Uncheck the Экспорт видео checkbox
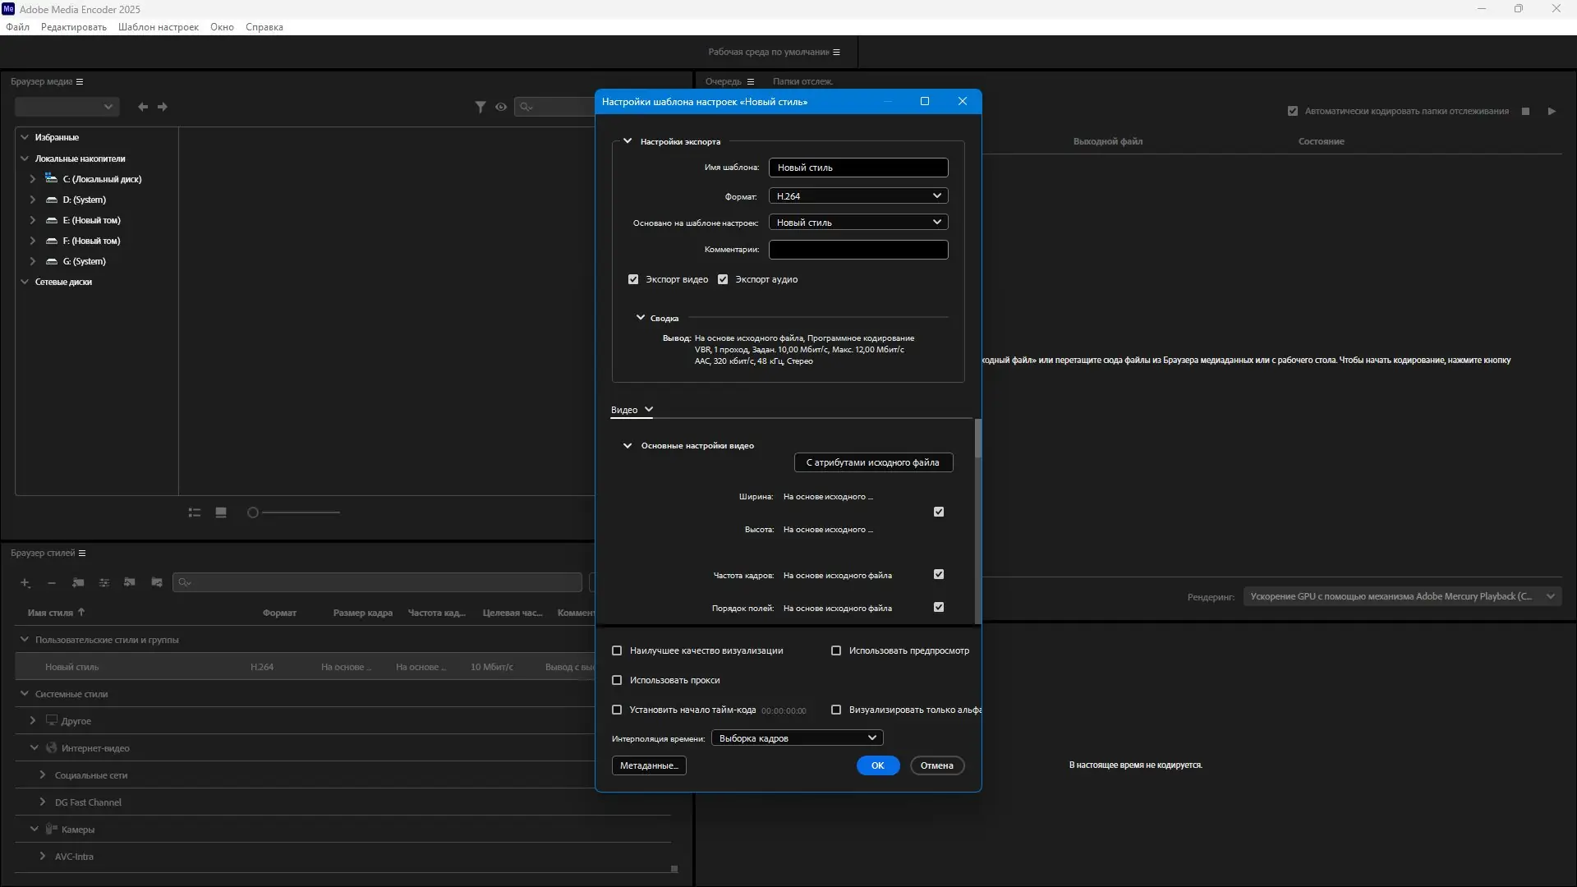 pos(633,279)
